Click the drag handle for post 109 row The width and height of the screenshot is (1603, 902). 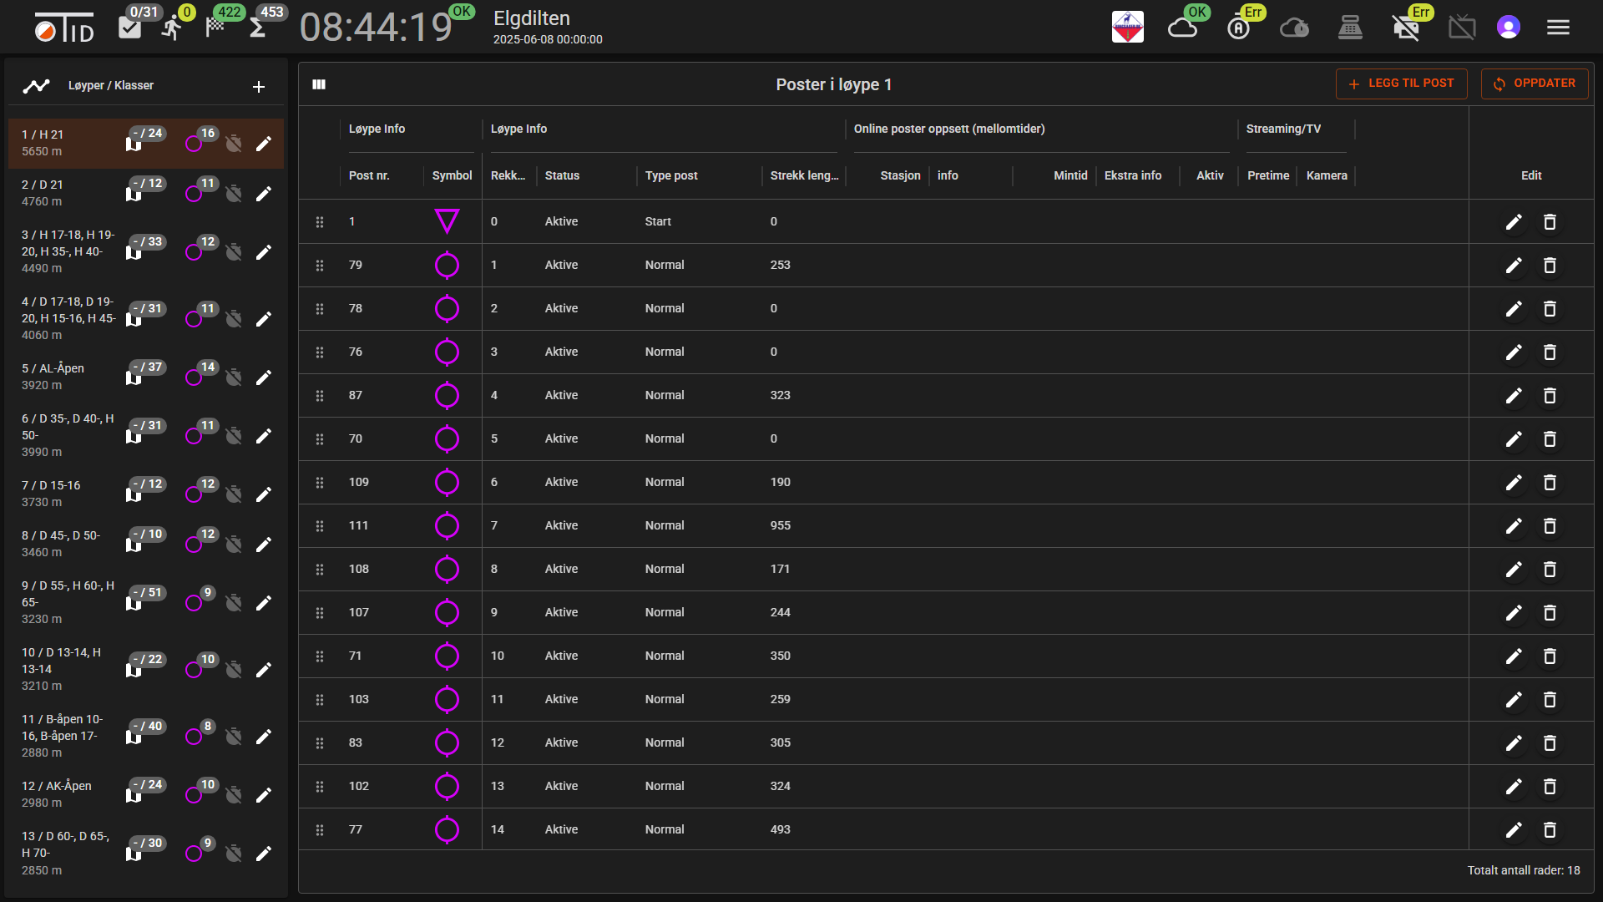point(320,483)
